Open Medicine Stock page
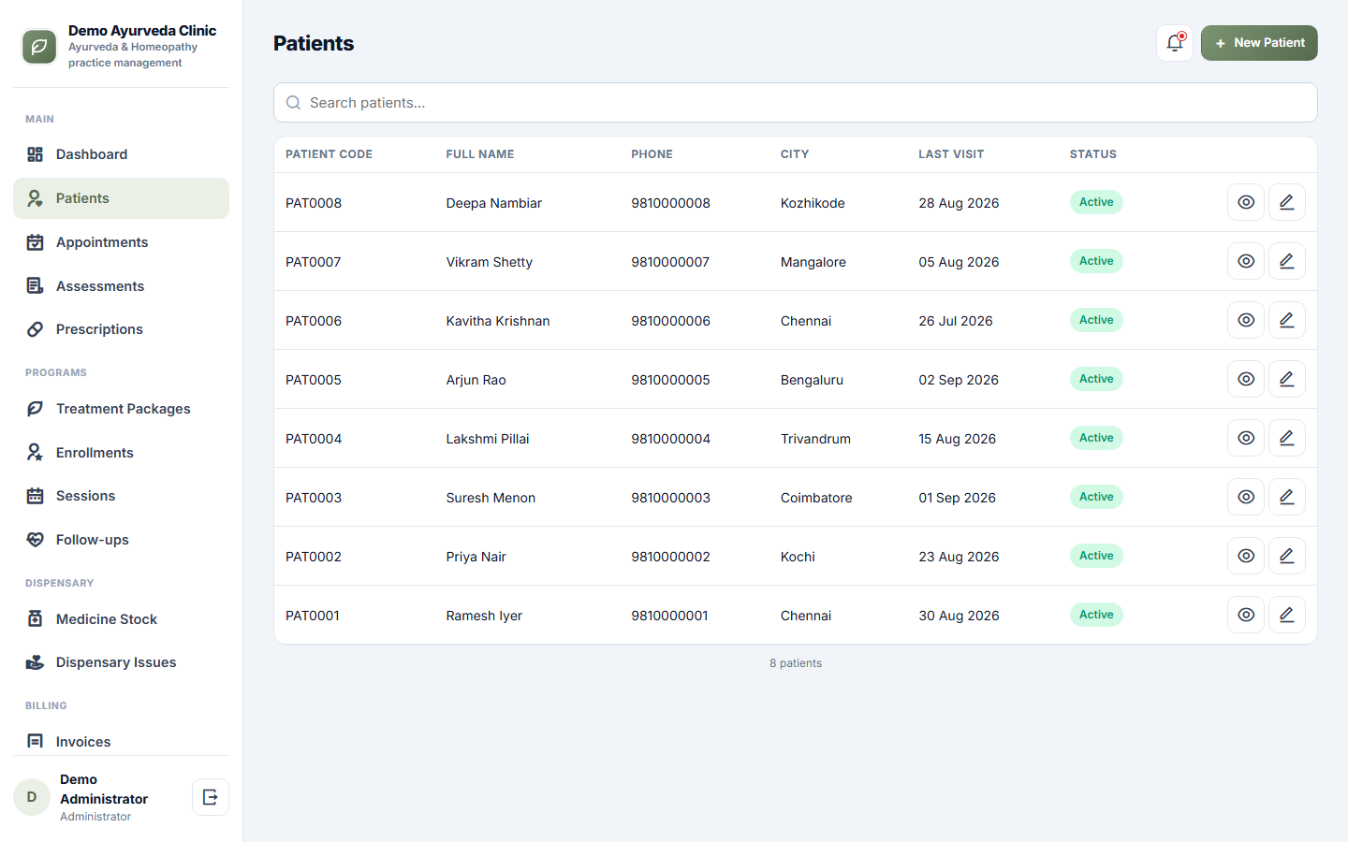The width and height of the screenshot is (1348, 842). [121, 619]
